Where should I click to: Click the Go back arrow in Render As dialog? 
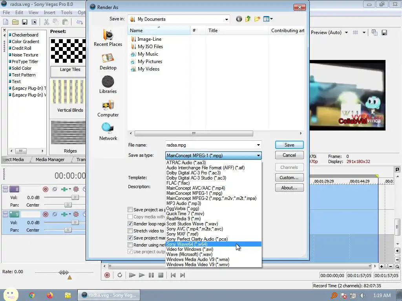click(239, 19)
